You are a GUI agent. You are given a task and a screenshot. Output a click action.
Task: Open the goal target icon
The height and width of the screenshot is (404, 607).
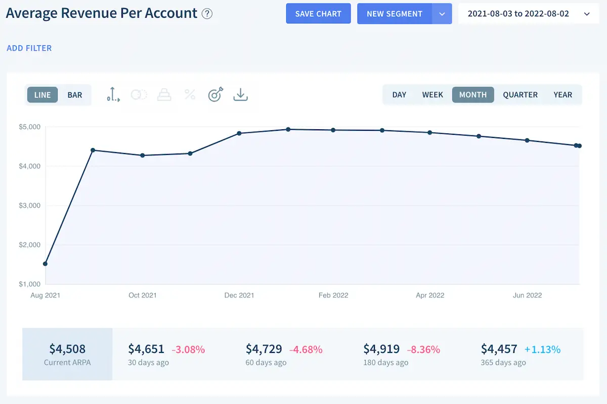click(x=215, y=94)
